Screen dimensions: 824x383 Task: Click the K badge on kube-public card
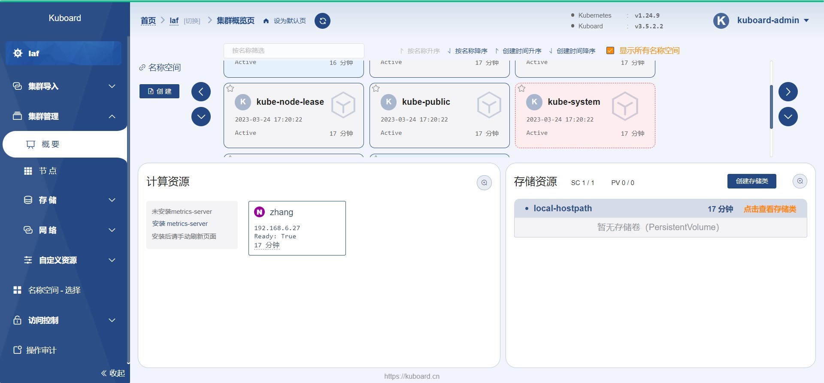pos(388,102)
